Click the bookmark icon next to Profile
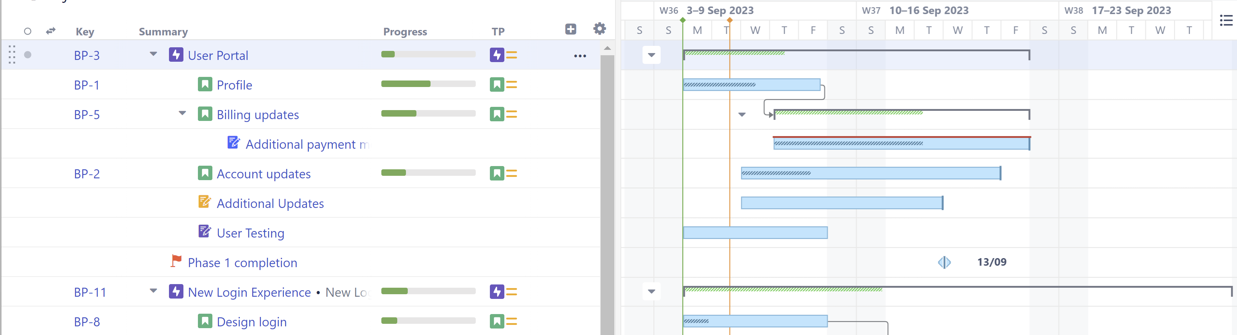 tap(205, 84)
